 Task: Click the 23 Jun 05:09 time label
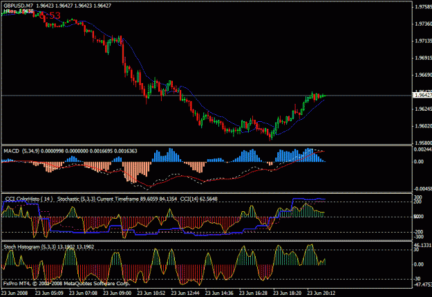click(49, 293)
